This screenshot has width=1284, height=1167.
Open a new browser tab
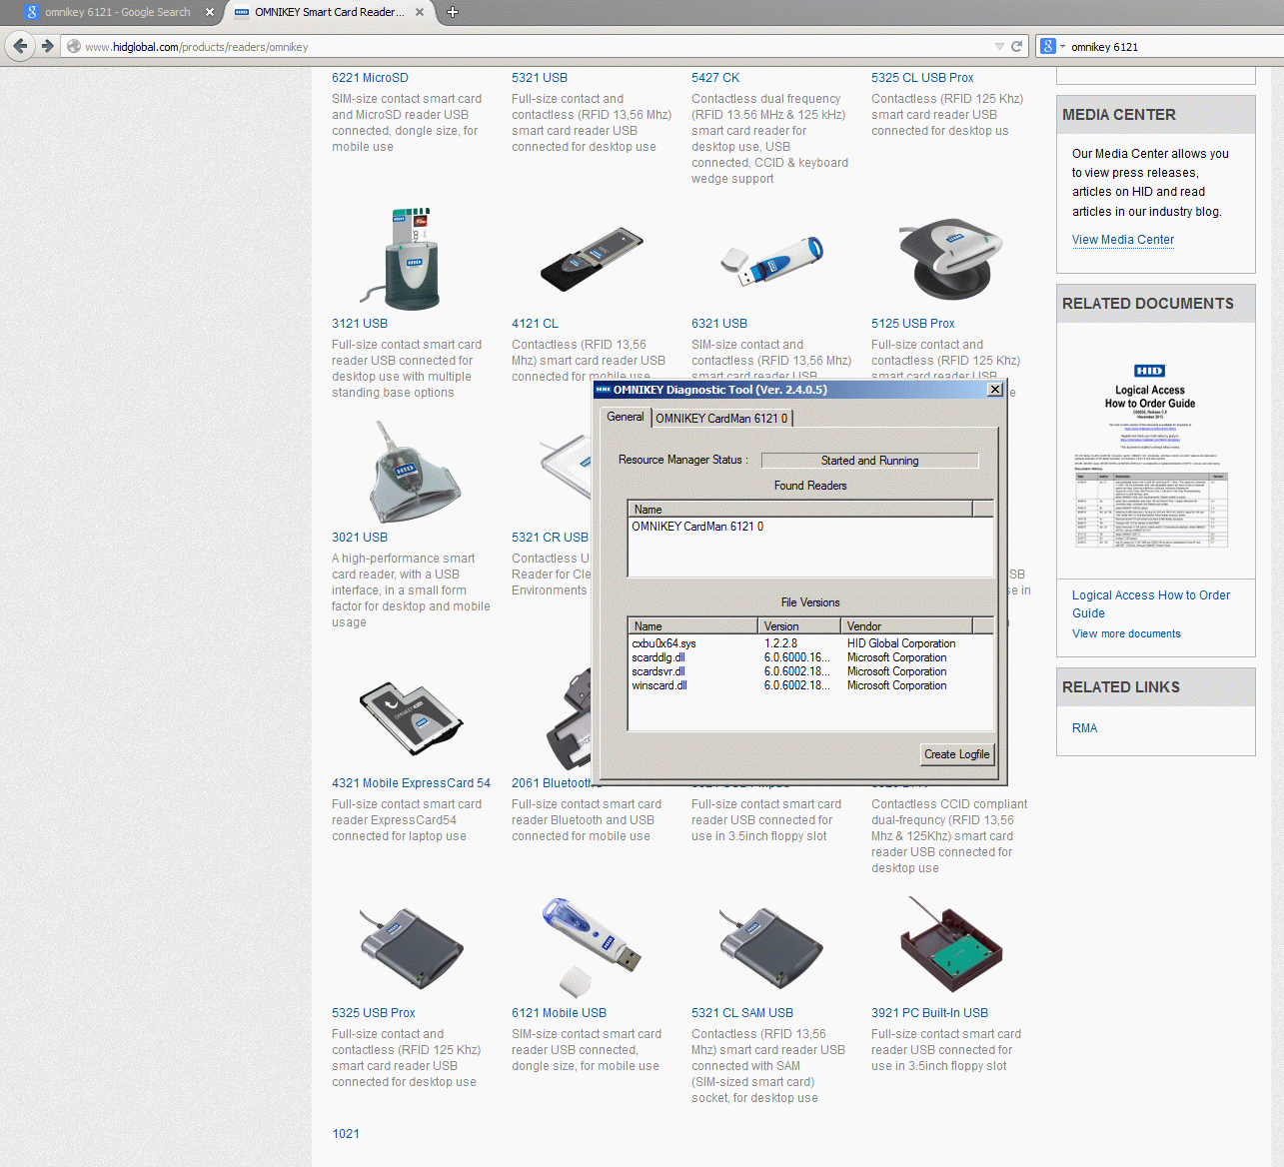tap(452, 12)
